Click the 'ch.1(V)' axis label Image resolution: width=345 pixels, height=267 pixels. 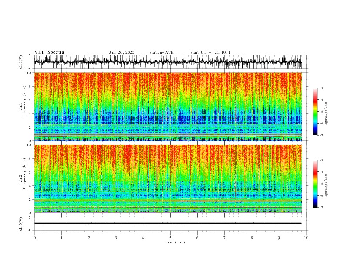[21, 62]
